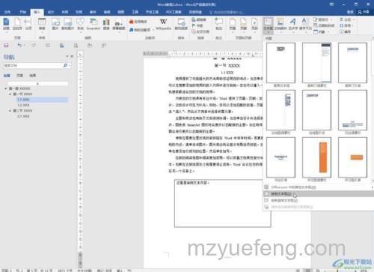This screenshot has width=374, height=272.
Task: Insert a chart (图表)
Action: (106, 24)
